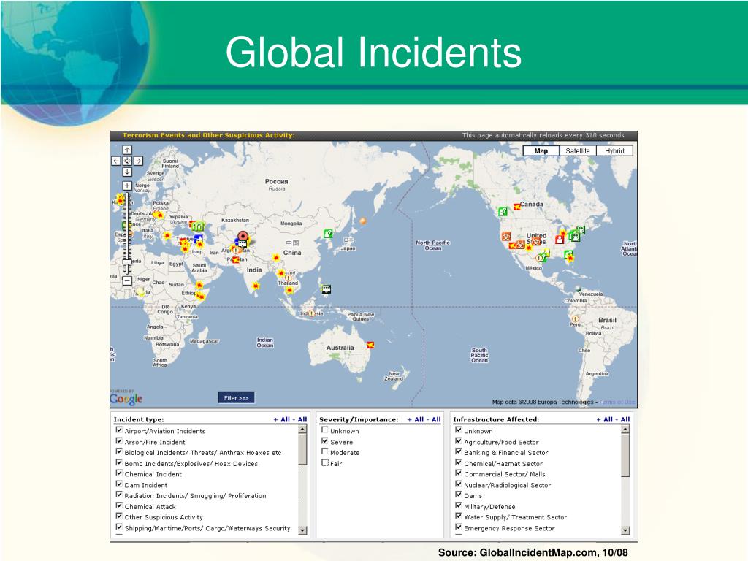Pan the map right with arrow
748x561 pixels.
pos(138,161)
